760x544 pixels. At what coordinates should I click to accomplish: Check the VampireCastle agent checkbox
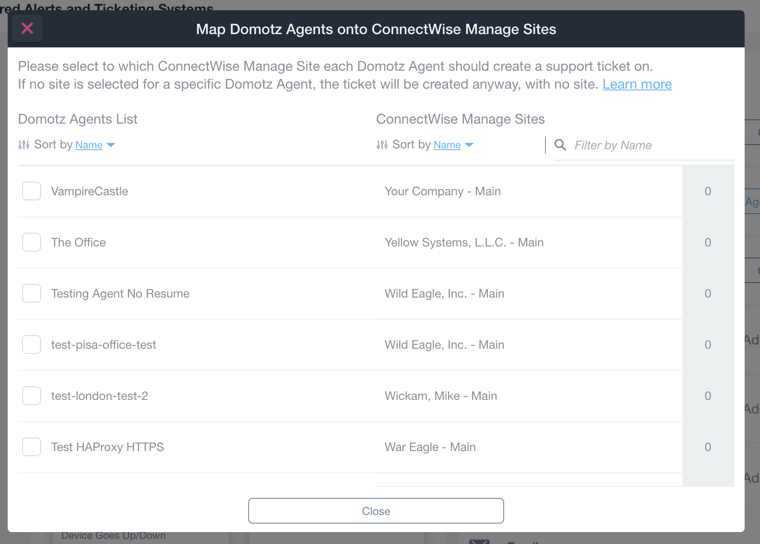pos(32,191)
